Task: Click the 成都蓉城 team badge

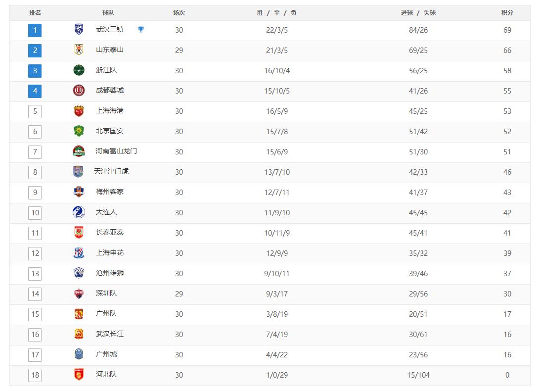Action: (79, 91)
